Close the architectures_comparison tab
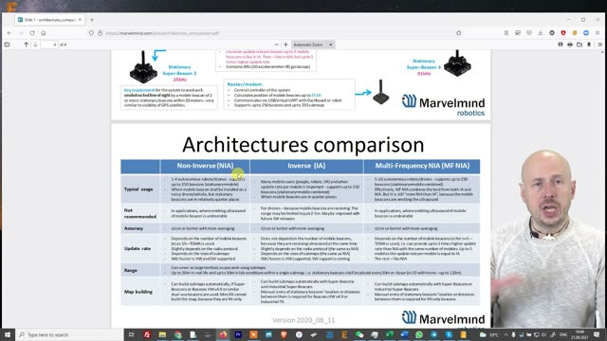The width and height of the screenshot is (607, 341). tap(80, 20)
